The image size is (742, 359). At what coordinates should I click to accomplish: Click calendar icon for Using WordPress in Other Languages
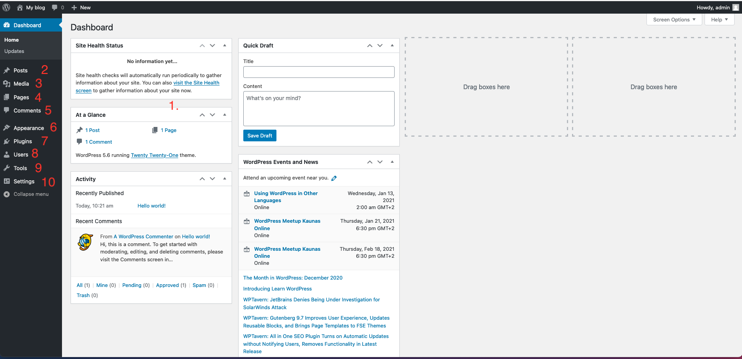247,194
